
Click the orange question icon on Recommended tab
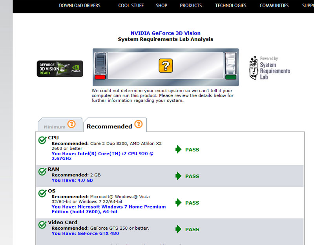[x=139, y=124]
